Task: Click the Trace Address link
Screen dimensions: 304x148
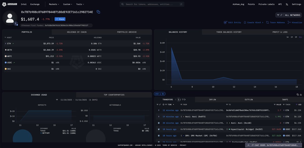Action: 275,23
